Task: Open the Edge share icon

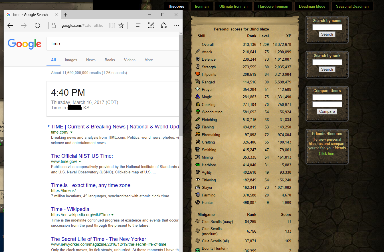Action: coord(164,25)
